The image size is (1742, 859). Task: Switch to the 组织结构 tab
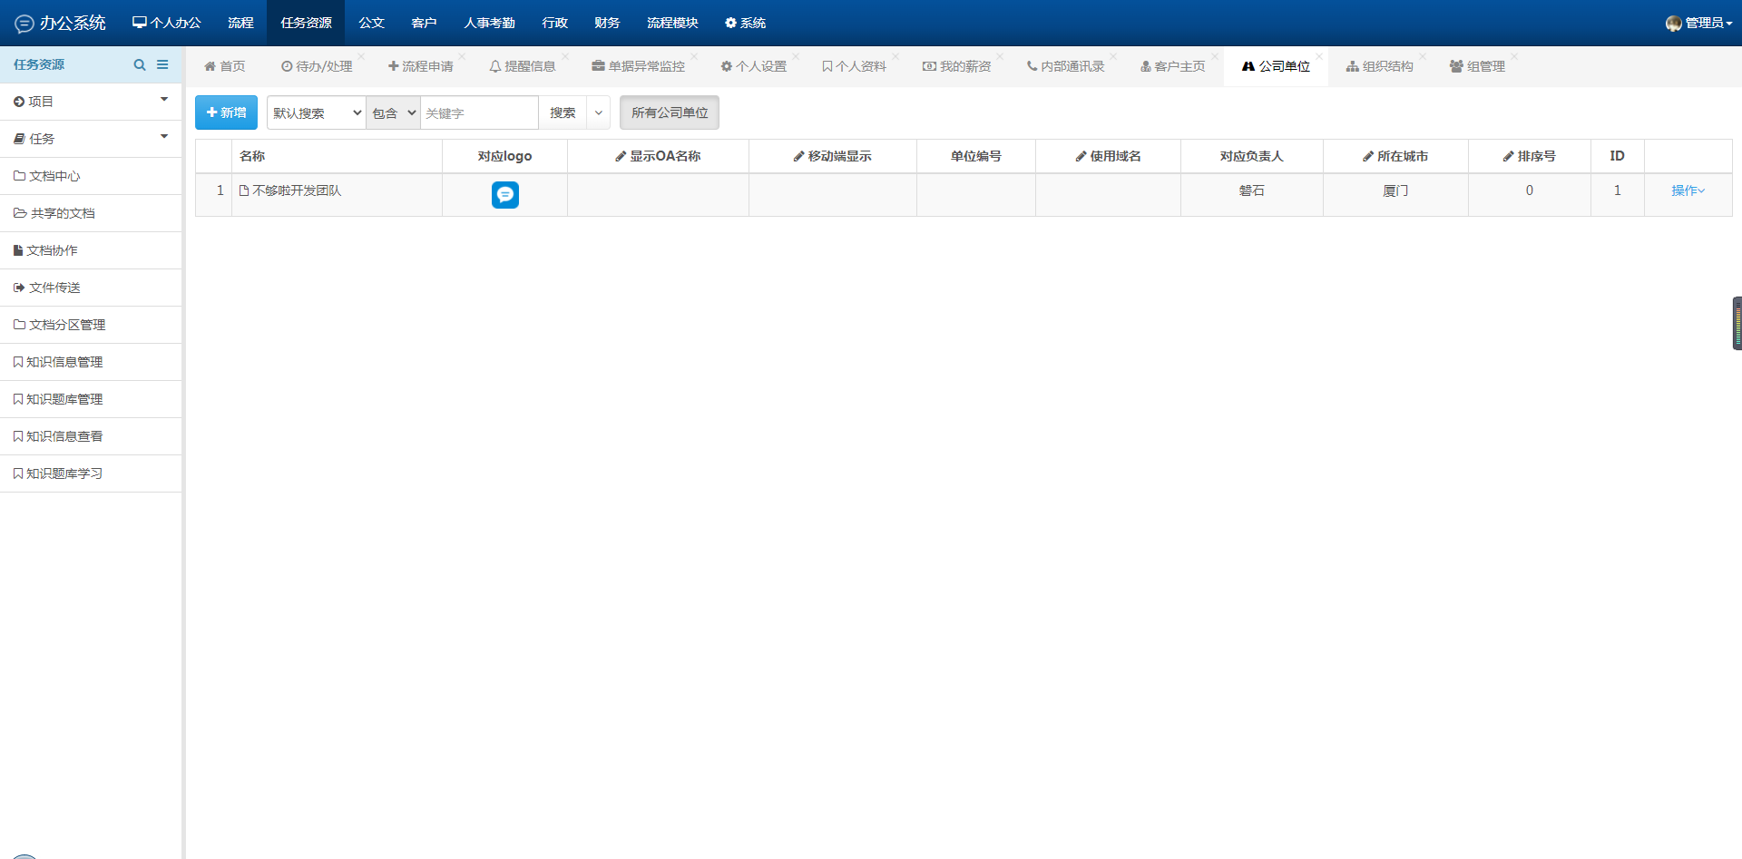tap(1380, 67)
